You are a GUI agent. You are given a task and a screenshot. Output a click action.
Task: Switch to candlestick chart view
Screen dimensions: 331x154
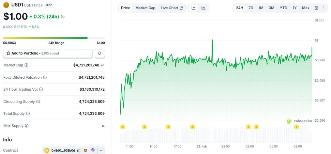(204, 8)
